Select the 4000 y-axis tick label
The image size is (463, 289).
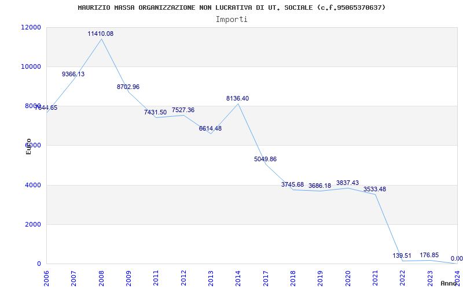point(32,185)
